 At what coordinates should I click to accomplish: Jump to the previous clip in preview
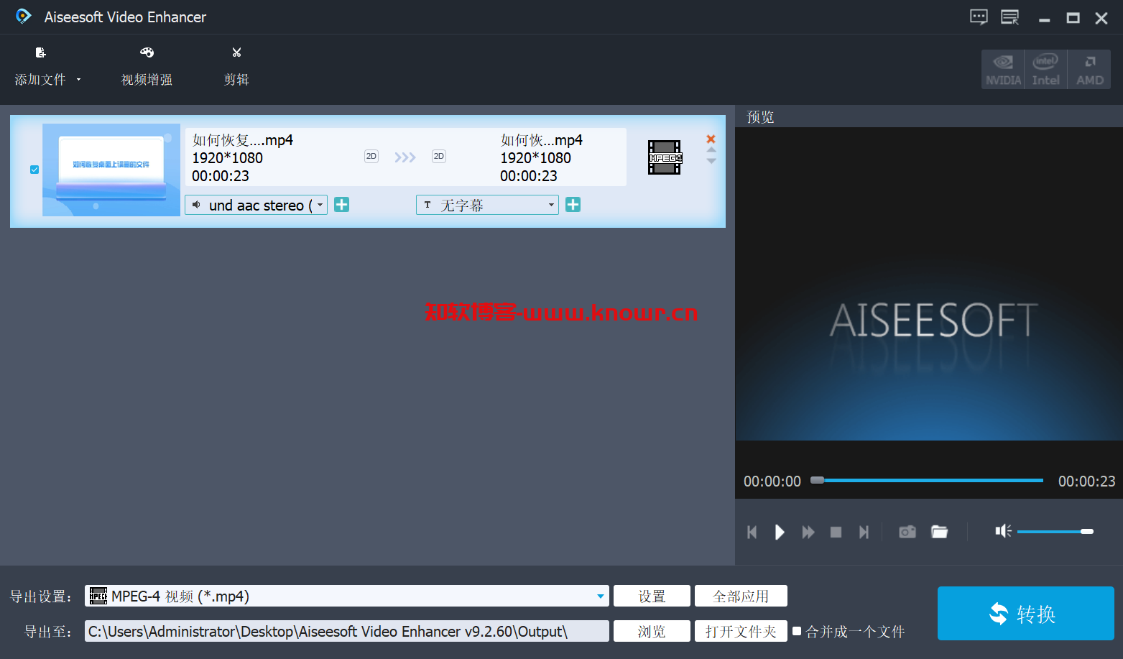(752, 532)
